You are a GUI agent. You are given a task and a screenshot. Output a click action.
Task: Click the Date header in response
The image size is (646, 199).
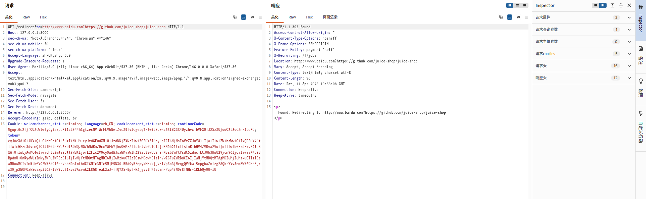(310, 84)
